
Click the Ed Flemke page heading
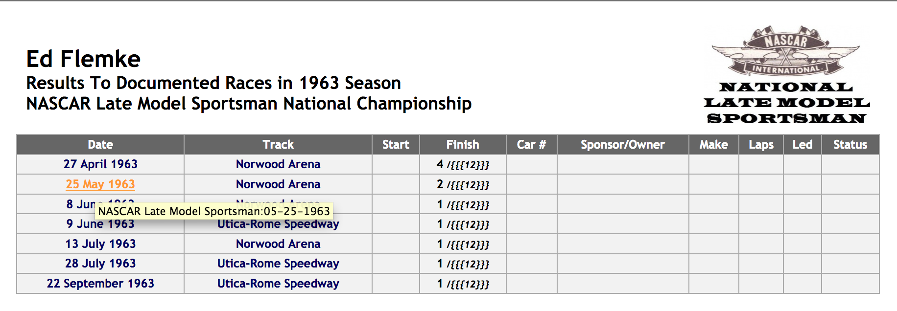[83, 59]
